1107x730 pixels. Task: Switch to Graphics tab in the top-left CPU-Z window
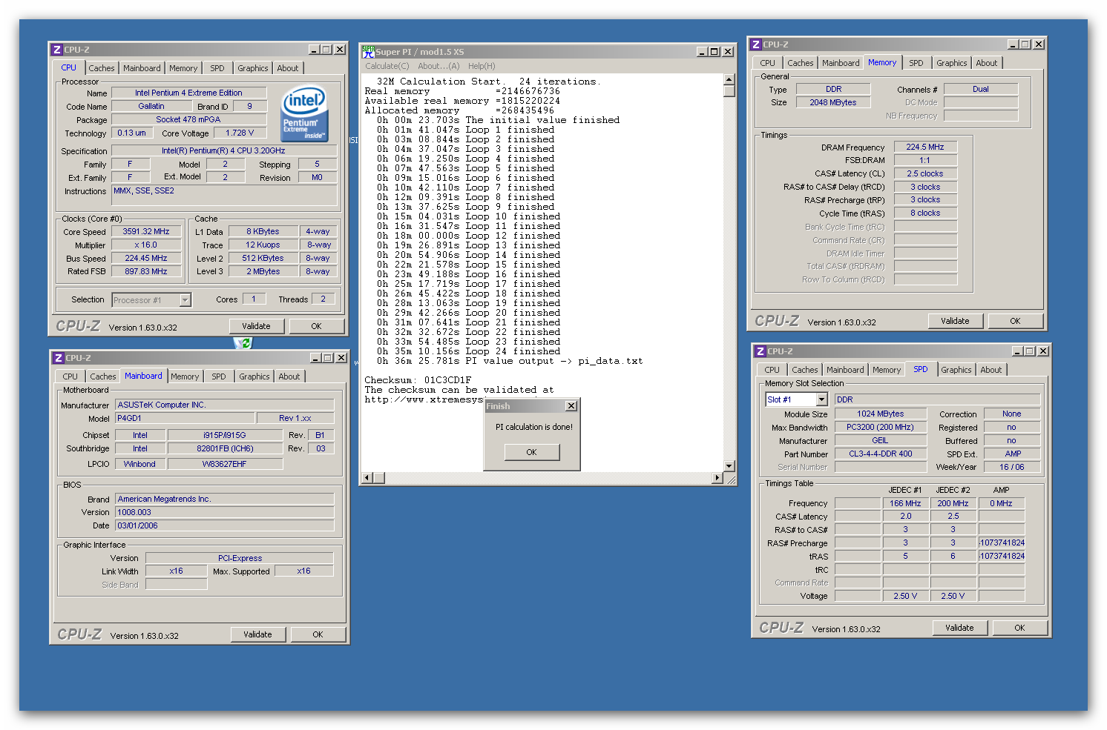[x=253, y=68]
